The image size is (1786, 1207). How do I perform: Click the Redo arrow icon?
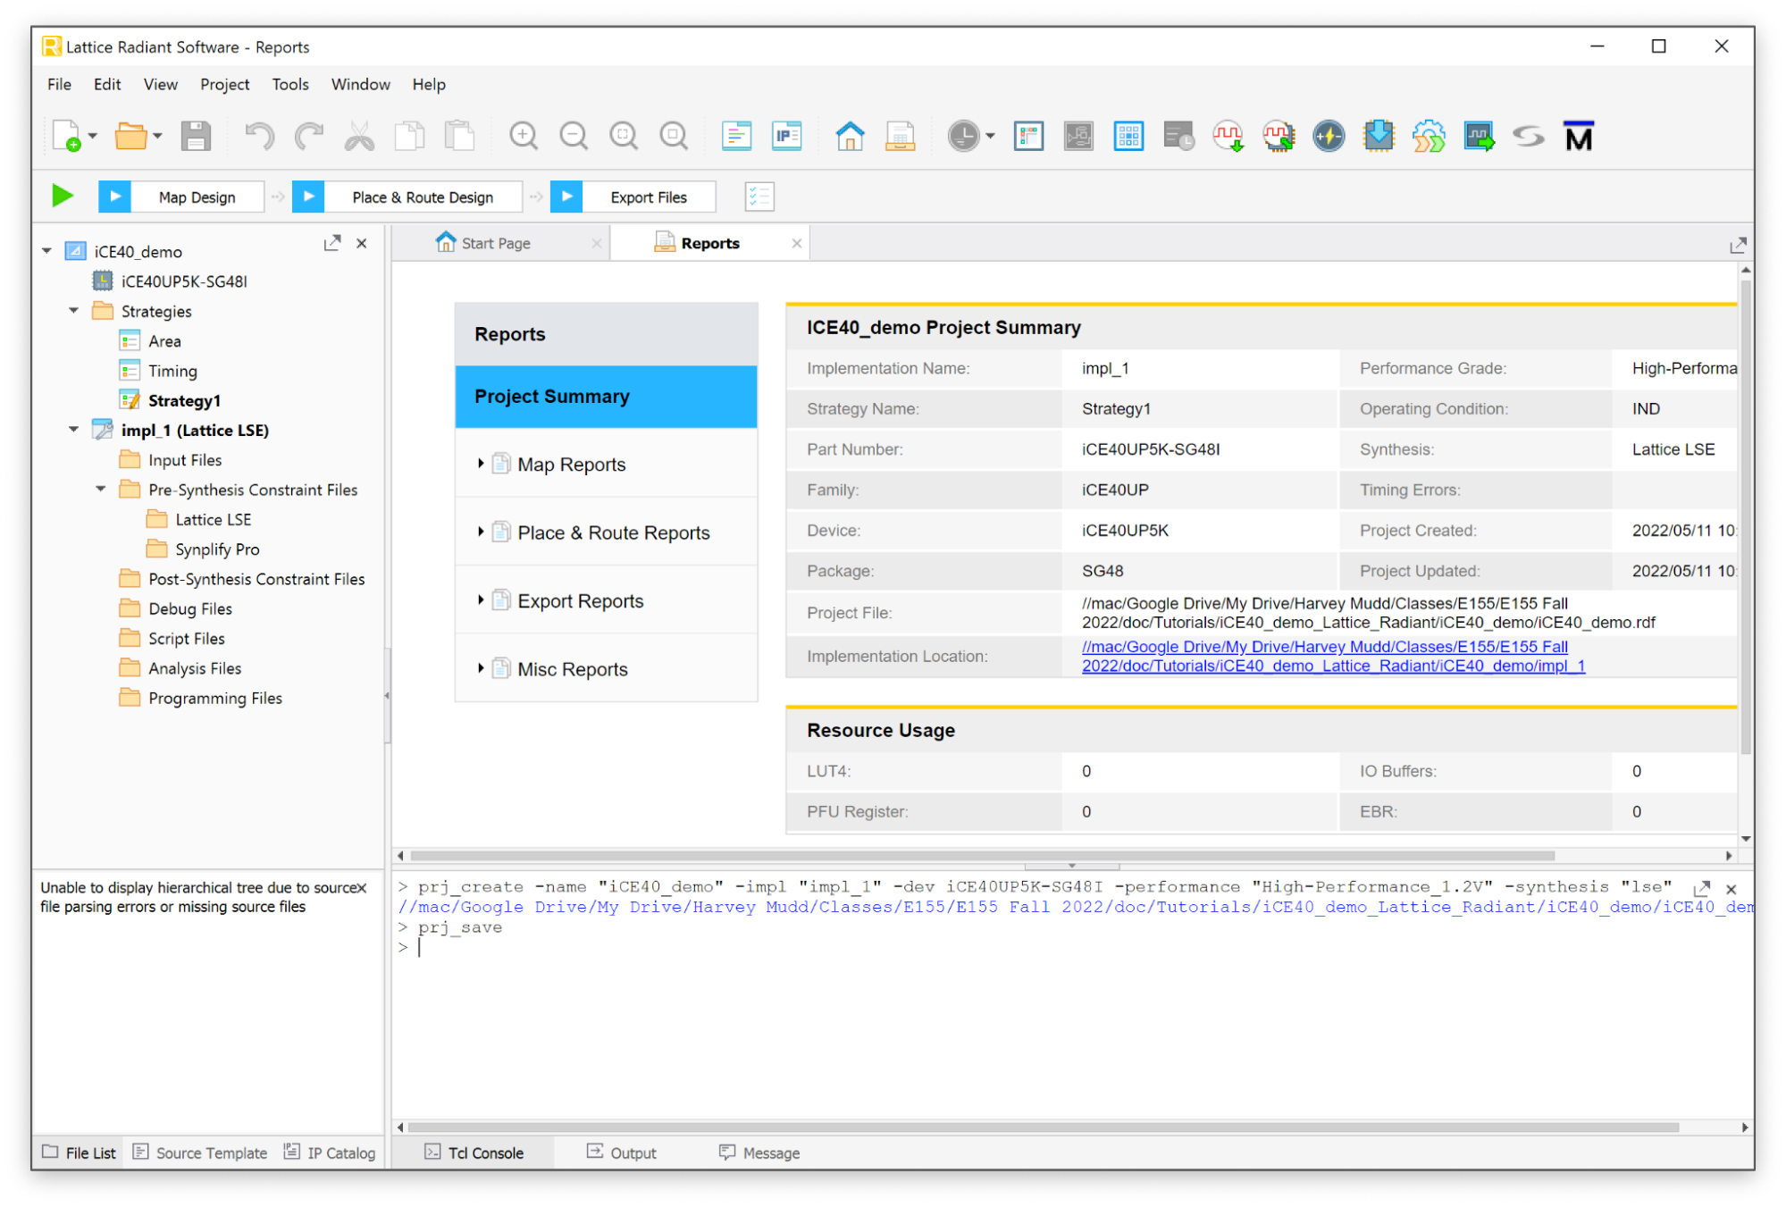pyautogui.click(x=309, y=136)
